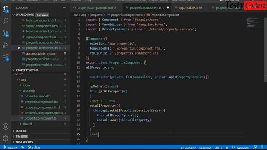Open errors and warnings count in status bar
The width and height of the screenshot is (267, 150).
coord(34,147)
